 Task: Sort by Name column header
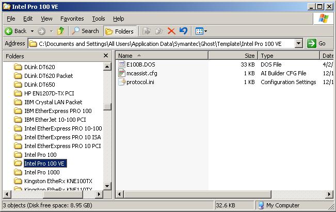click(162, 56)
